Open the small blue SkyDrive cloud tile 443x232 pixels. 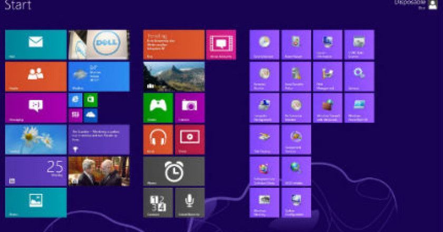[91, 115]
